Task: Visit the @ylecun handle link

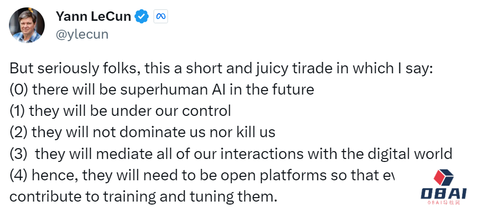Action: click(x=82, y=34)
